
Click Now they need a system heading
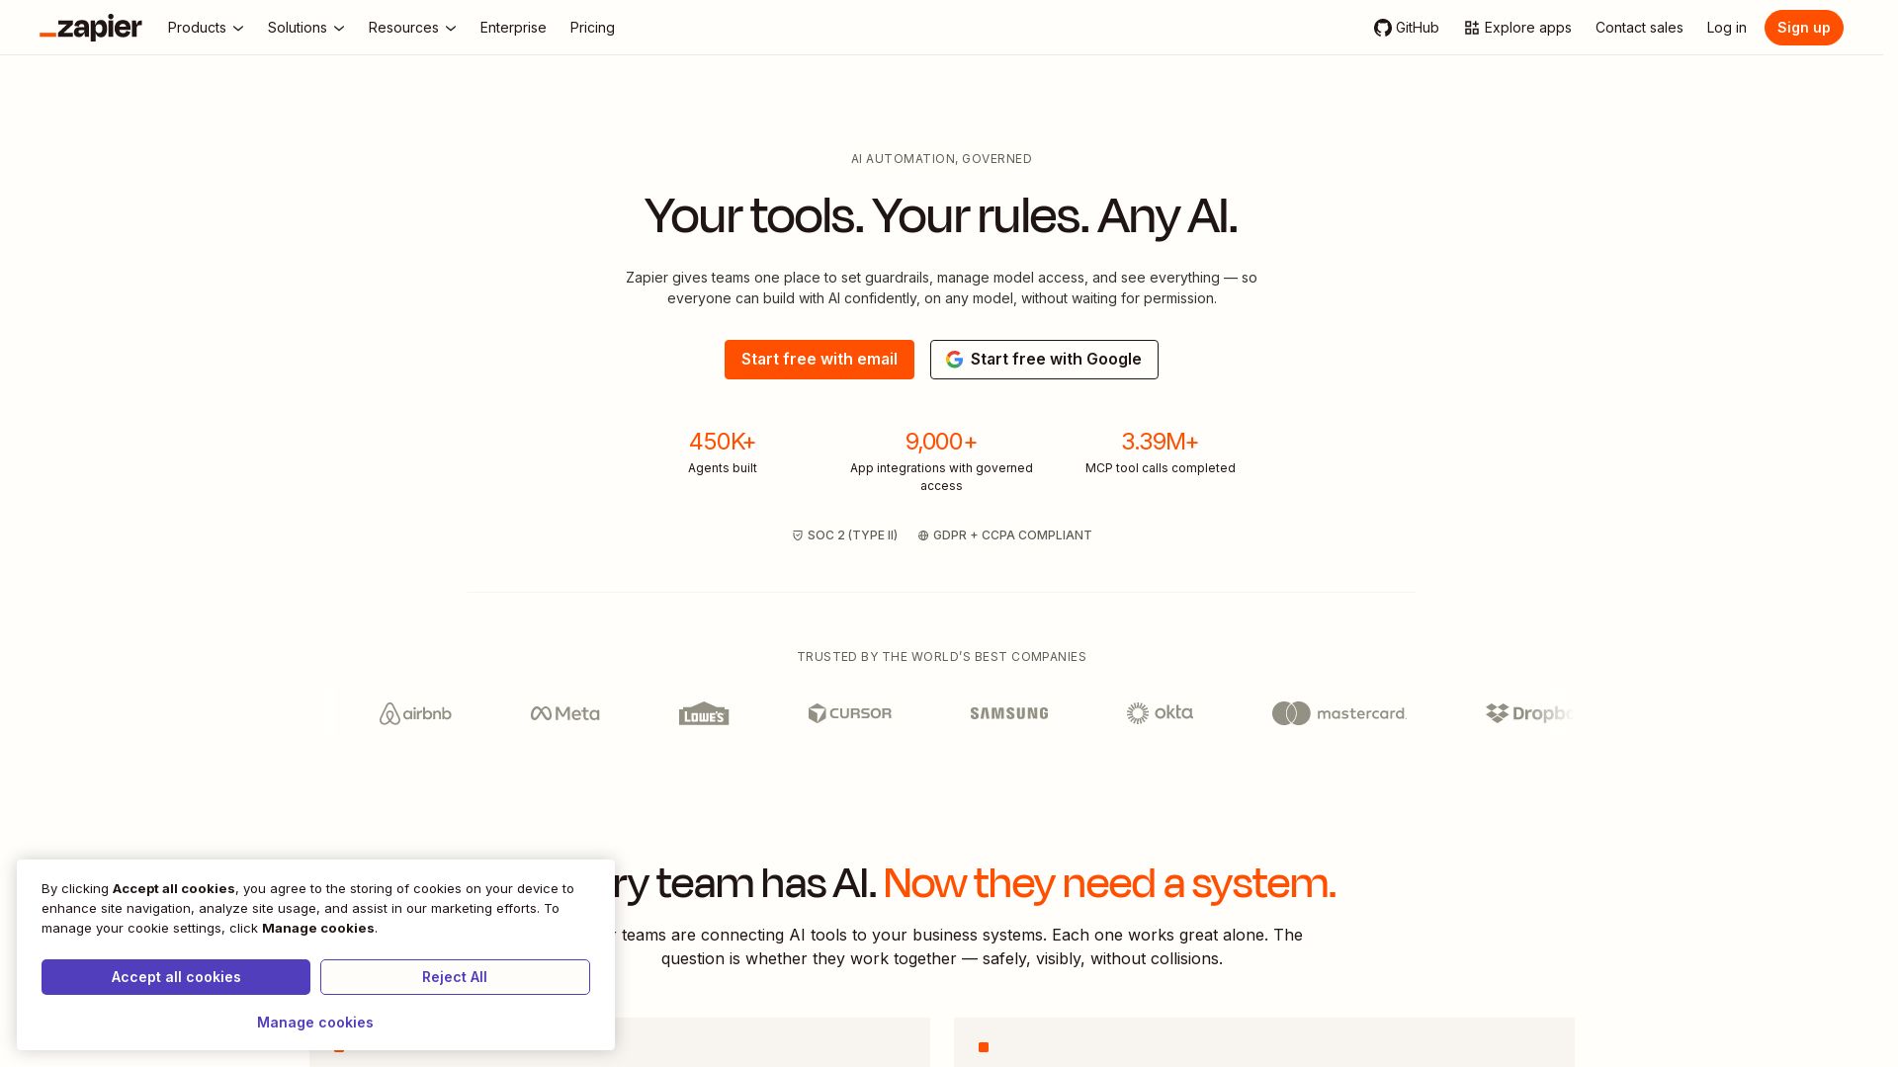tap(1109, 883)
